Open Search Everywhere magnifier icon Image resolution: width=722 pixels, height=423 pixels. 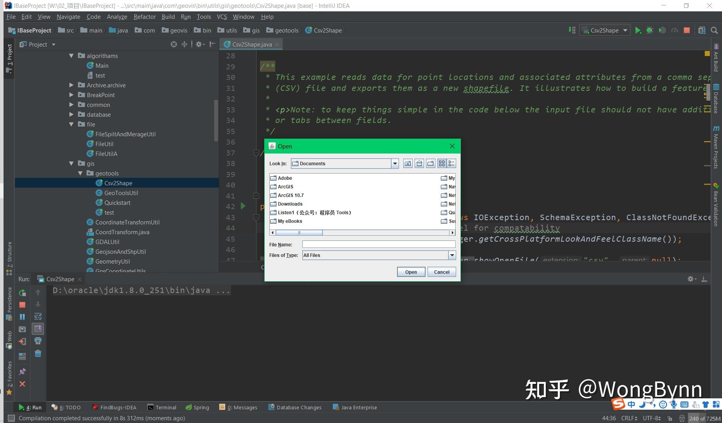[x=714, y=31]
